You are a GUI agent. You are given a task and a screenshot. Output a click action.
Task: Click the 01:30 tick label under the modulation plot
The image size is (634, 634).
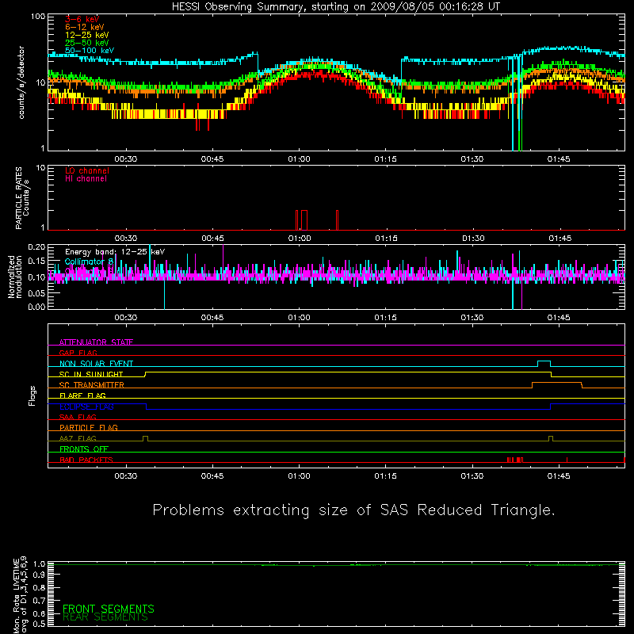coord(472,318)
